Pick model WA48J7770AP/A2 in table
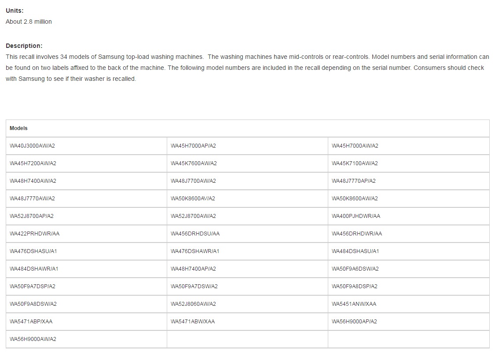The width and height of the screenshot is (495, 355). (x=354, y=181)
